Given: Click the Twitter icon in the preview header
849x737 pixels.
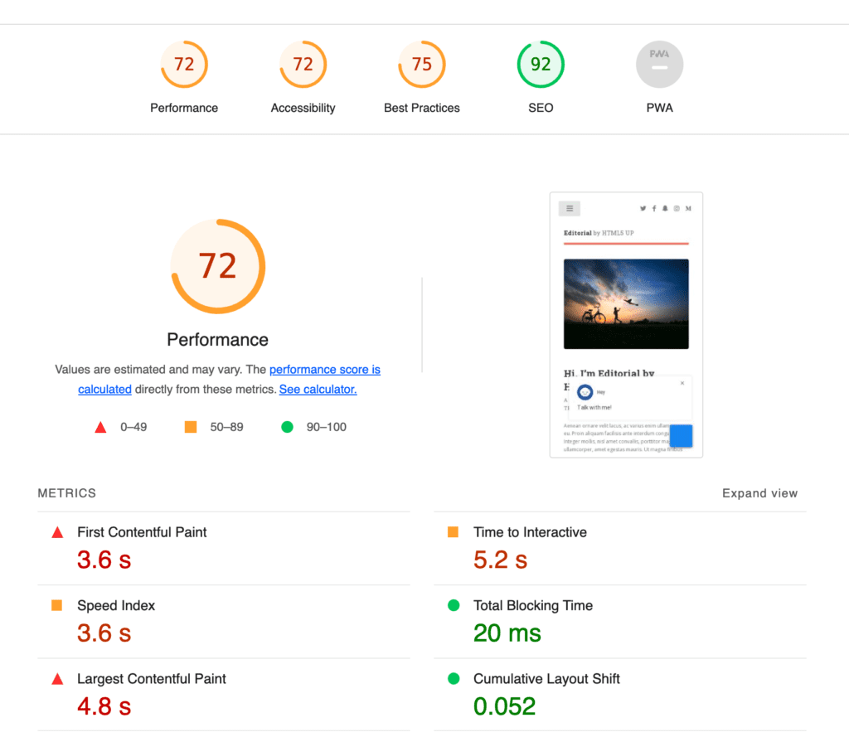Looking at the screenshot, I should (643, 208).
